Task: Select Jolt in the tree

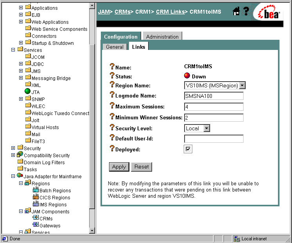Action: pyautogui.click(x=36, y=121)
